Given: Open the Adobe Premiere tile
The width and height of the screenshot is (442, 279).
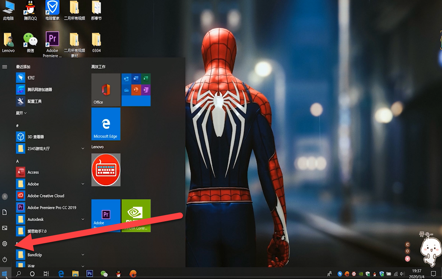Looking at the screenshot, I should click(106, 216).
